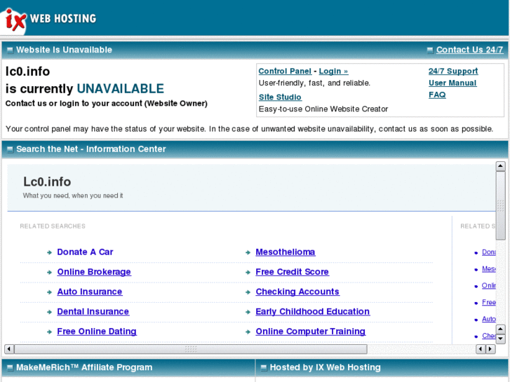Open the 24/7 Support link
This screenshot has height=382, width=510.
[453, 71]
